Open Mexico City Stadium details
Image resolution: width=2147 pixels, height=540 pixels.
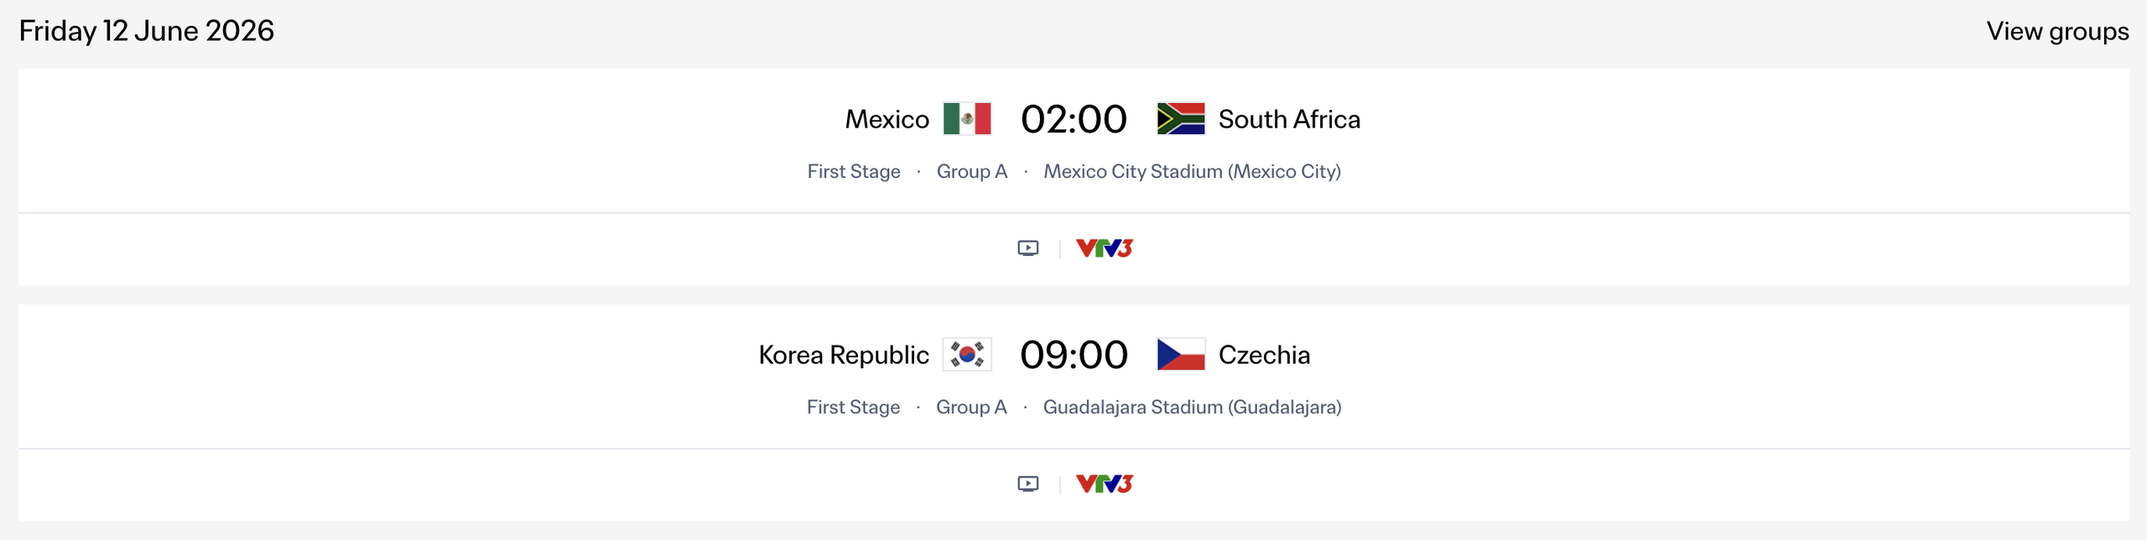coord(1193,171)
